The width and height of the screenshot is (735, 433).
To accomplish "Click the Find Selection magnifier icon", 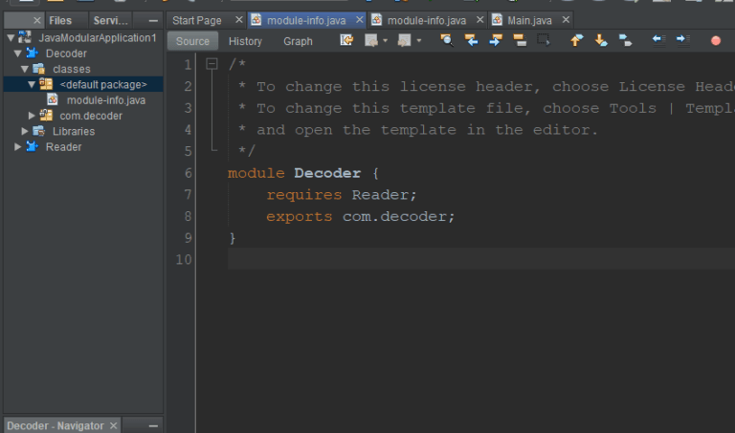I will [x=446, y=40].
